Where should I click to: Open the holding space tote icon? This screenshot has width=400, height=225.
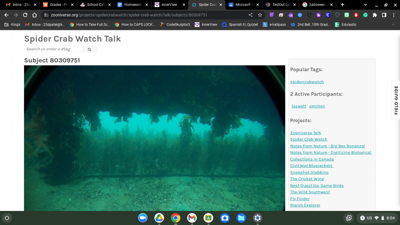[349, 218]
